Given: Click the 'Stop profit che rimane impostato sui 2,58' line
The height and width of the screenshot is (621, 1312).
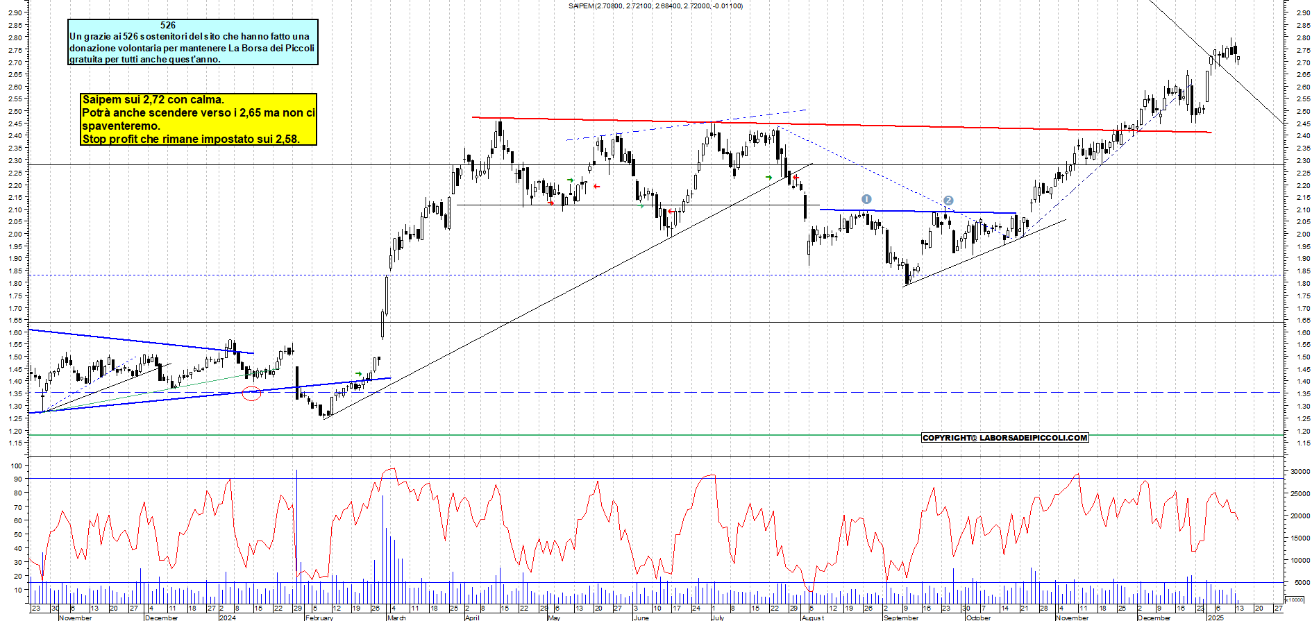Looking at the screenshot, I should [191, 139].
